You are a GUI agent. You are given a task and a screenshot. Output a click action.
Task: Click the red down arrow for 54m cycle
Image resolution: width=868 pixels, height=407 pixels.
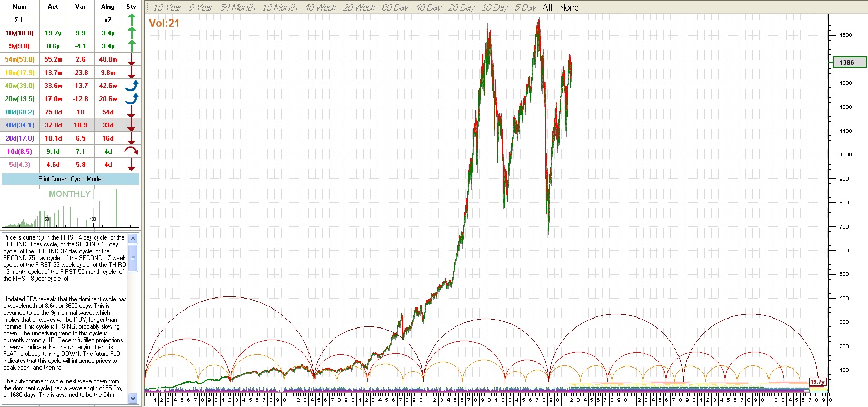[x=132, y=59]
